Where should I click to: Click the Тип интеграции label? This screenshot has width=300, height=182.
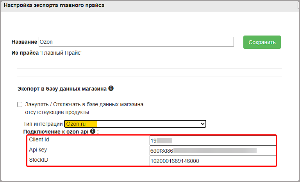pyautogui.click(x=43, y=124)
